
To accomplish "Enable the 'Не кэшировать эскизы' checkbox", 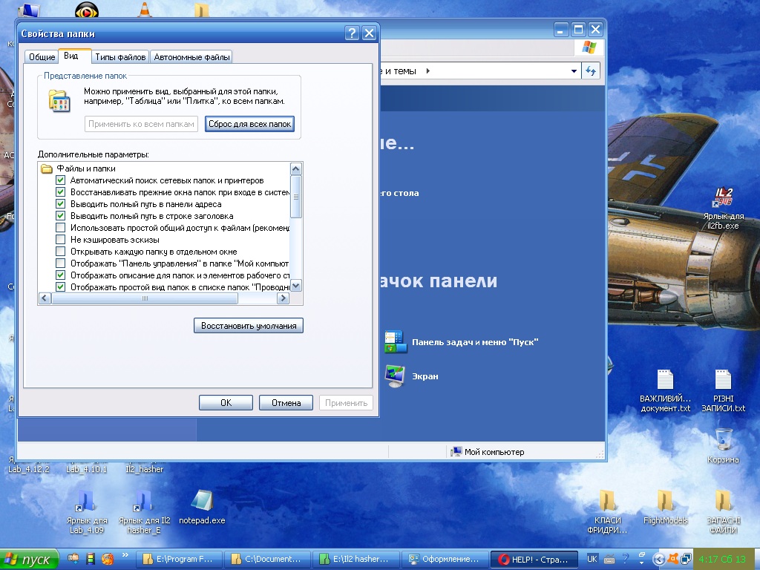I will coord(61,240).
